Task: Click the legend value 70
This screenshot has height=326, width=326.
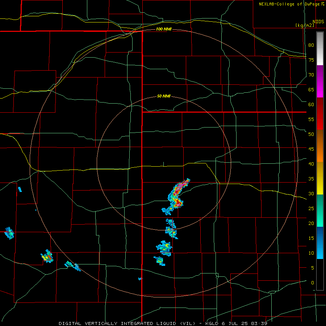Action: click(311, 75)
